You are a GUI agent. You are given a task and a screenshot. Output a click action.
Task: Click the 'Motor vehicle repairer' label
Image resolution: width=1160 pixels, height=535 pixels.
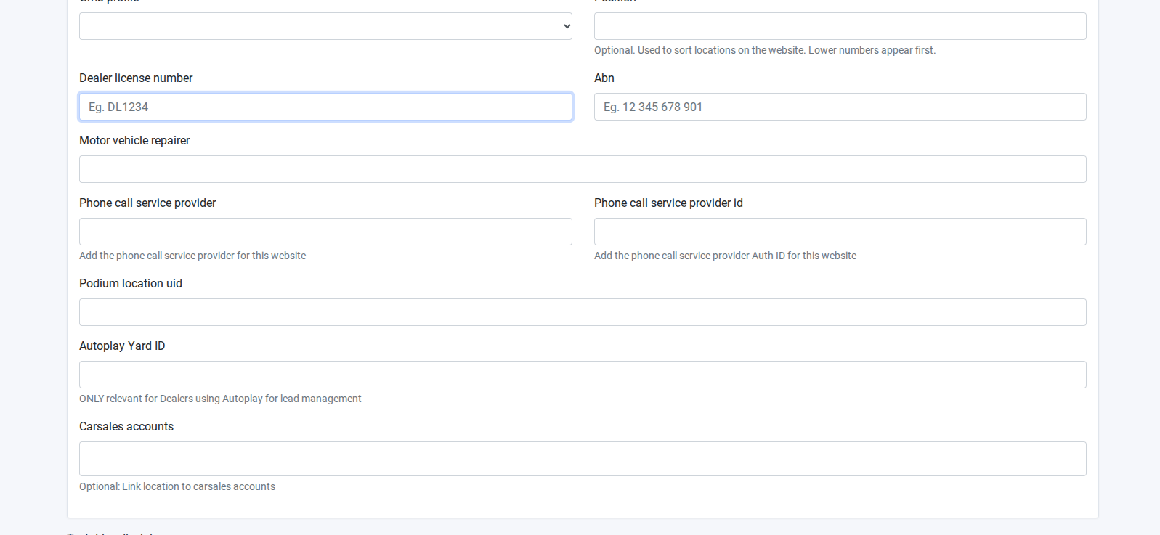134,140
